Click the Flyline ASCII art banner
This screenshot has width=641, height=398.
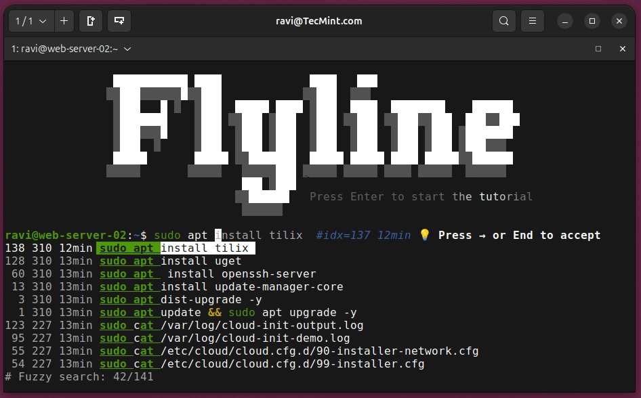313,145
